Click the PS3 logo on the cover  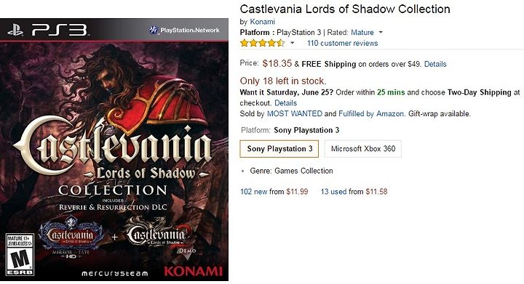pos(48,30)
